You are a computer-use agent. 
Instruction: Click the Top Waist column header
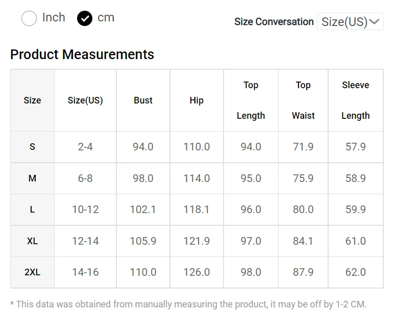click(303, 100)
